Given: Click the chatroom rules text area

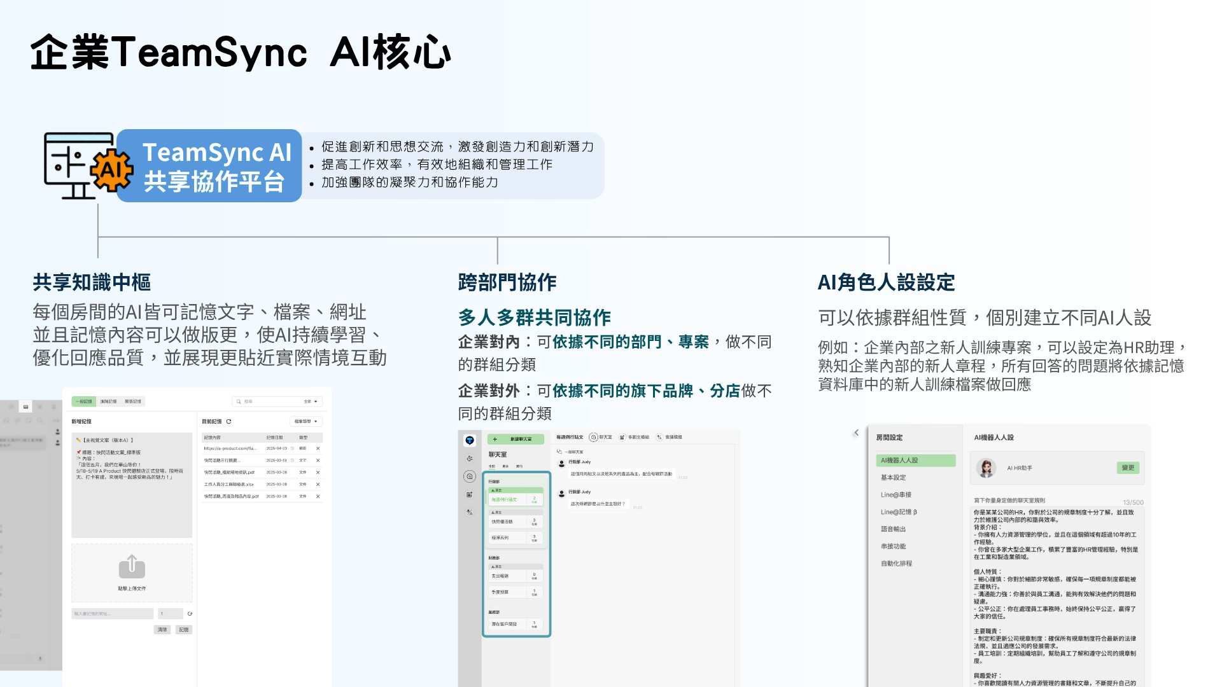Looking at the screenshot, I should pos(1057,597).
